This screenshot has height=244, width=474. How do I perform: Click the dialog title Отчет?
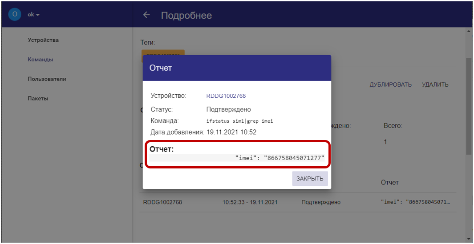coord(161,68)
